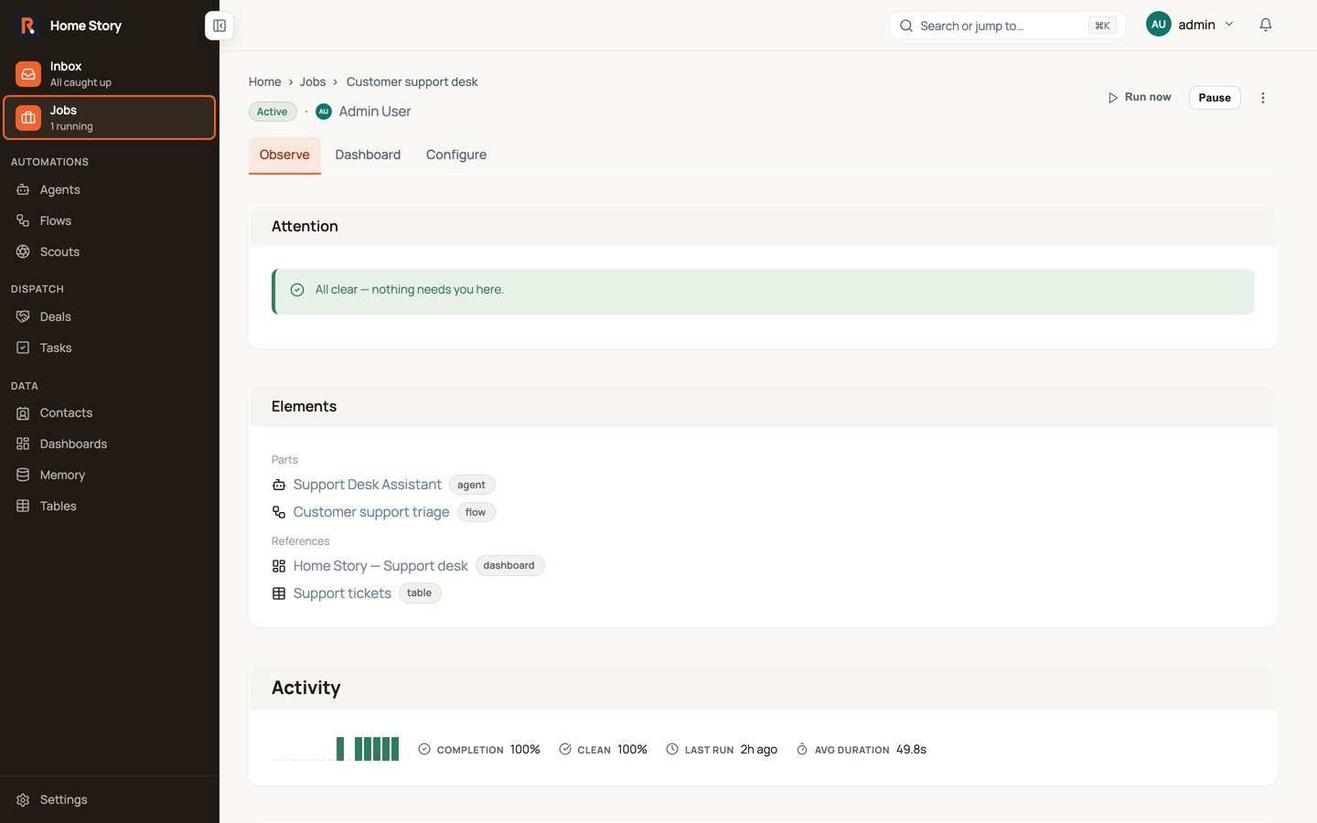Open Settings in the sidebar
Viewport: 1317px width, 823px height.
110,799
